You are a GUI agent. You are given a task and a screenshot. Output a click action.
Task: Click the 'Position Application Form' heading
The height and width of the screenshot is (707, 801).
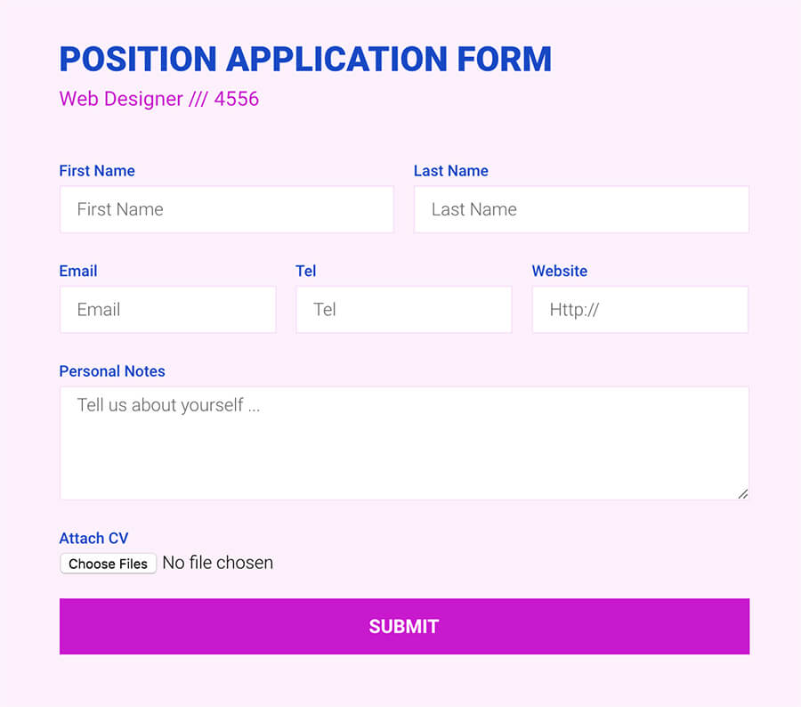coord(305,59)
